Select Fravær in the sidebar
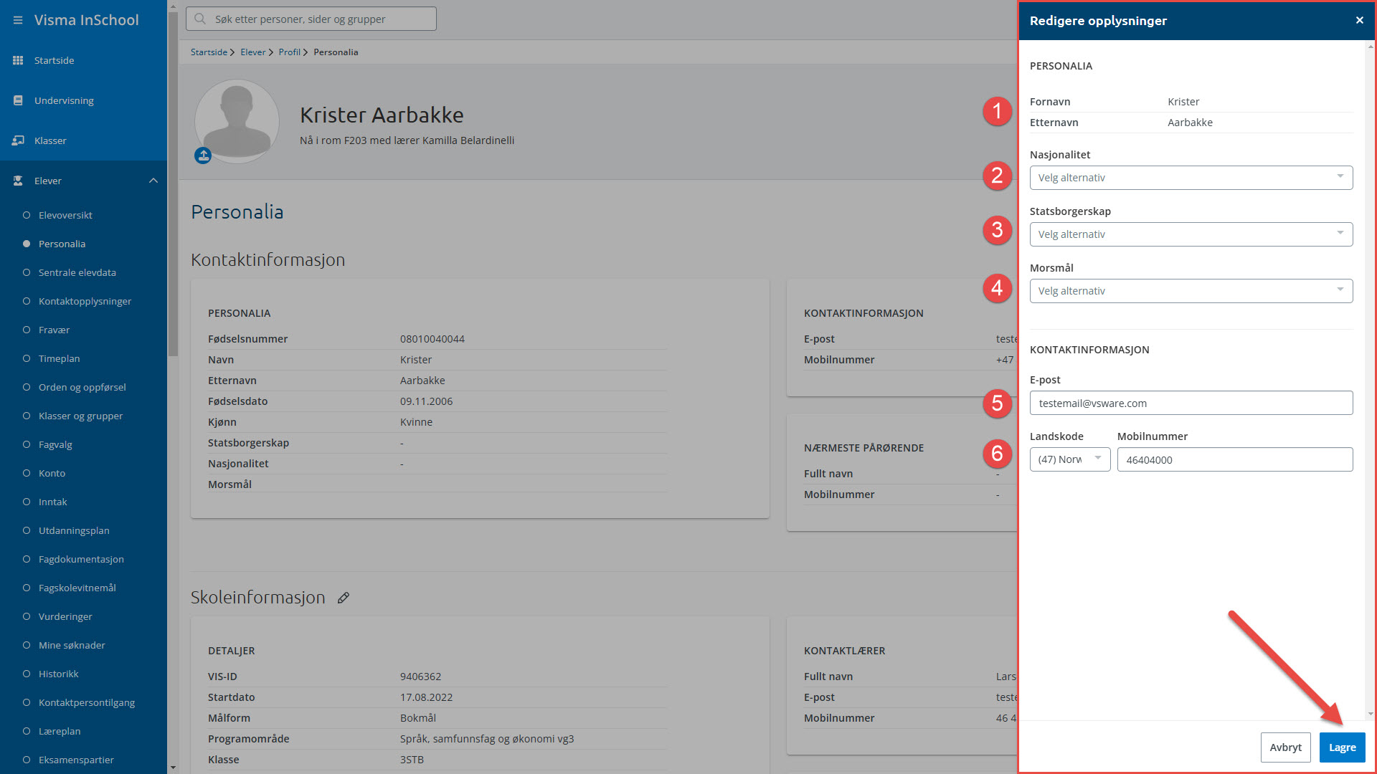 (54, 330)
